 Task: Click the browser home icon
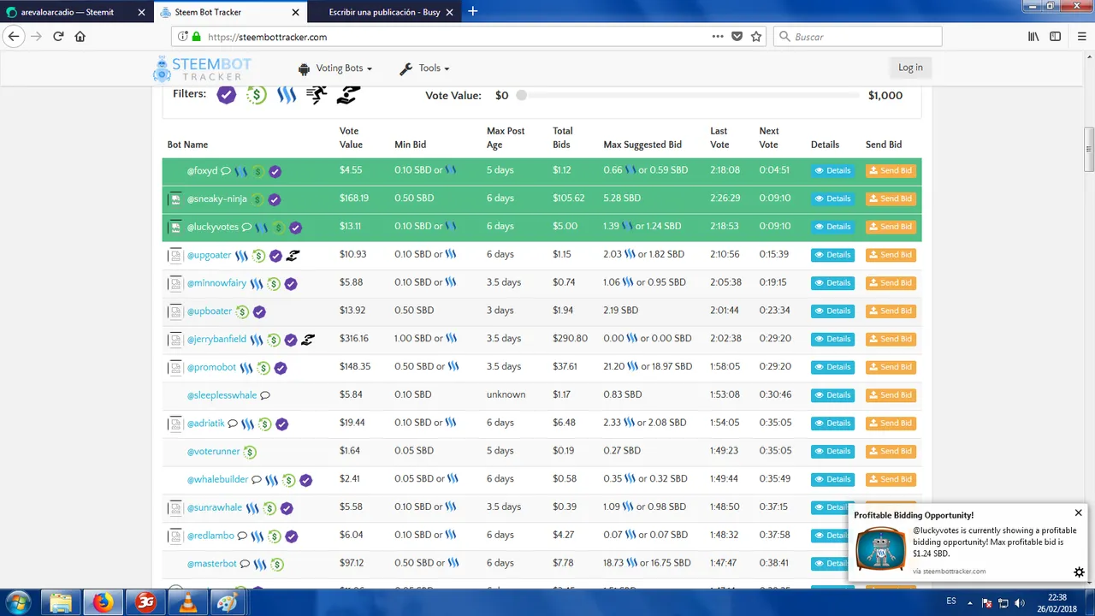[x=80, y=37]
